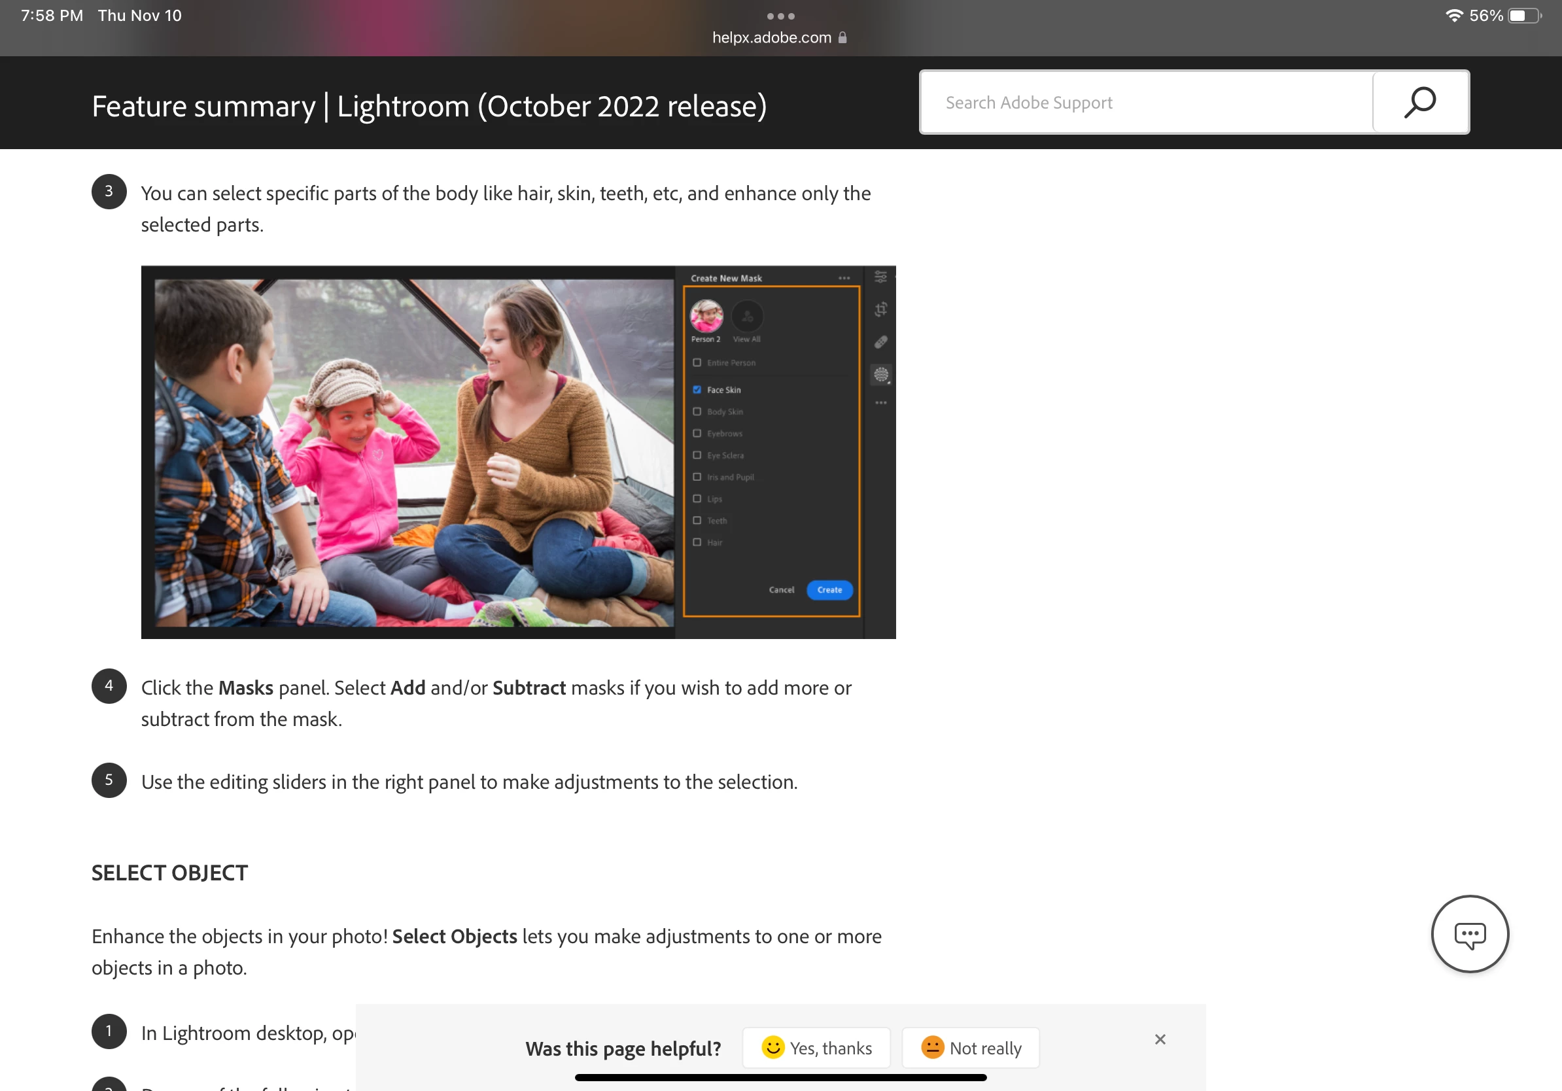Select the Healing brush bandage icon
1562x1091 pixels.
(880, 342)
